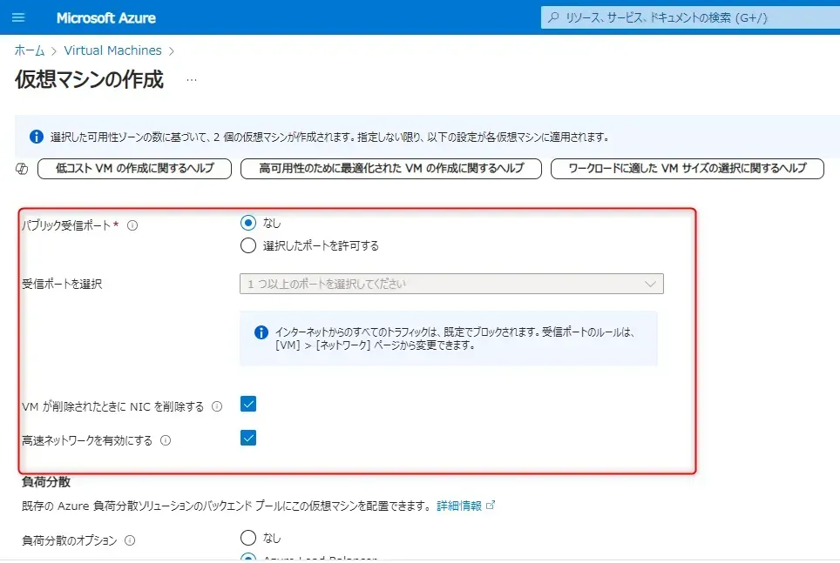Image resolution: width=840 pixels, height=563 pixels.
Task: Toggle 高速ネットワークを有効にする checkbox
Action: point(248,438)
